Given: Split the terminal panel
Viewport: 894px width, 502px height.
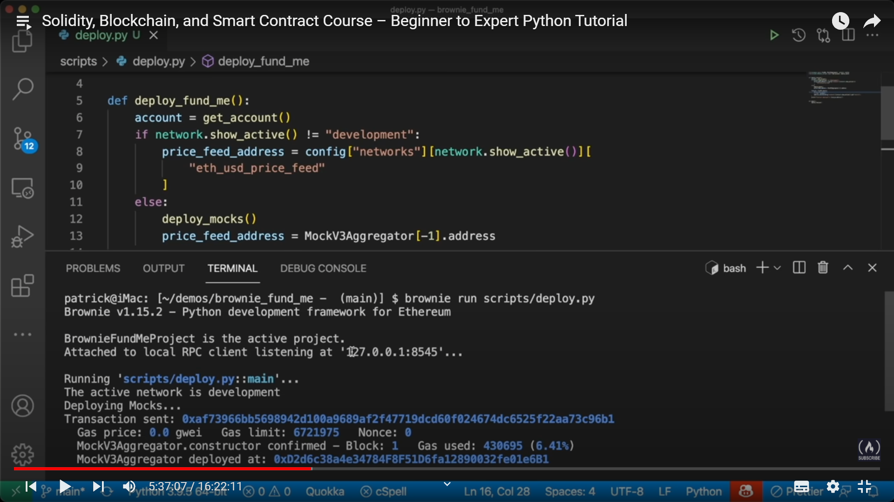Looking at the screenshot, I should coord(799,268).
